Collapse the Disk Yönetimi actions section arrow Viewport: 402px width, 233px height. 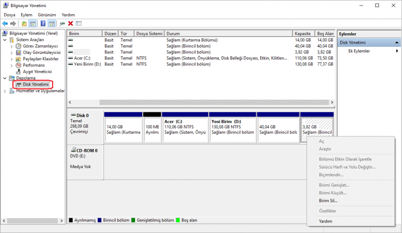point(396,42)
